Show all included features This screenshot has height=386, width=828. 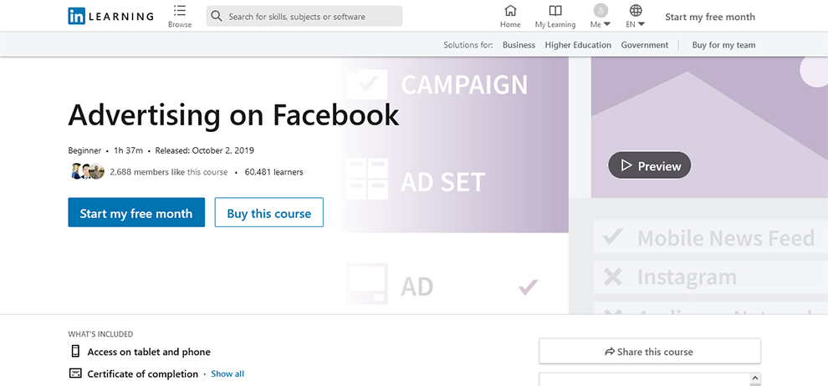(x=227, y=373)
